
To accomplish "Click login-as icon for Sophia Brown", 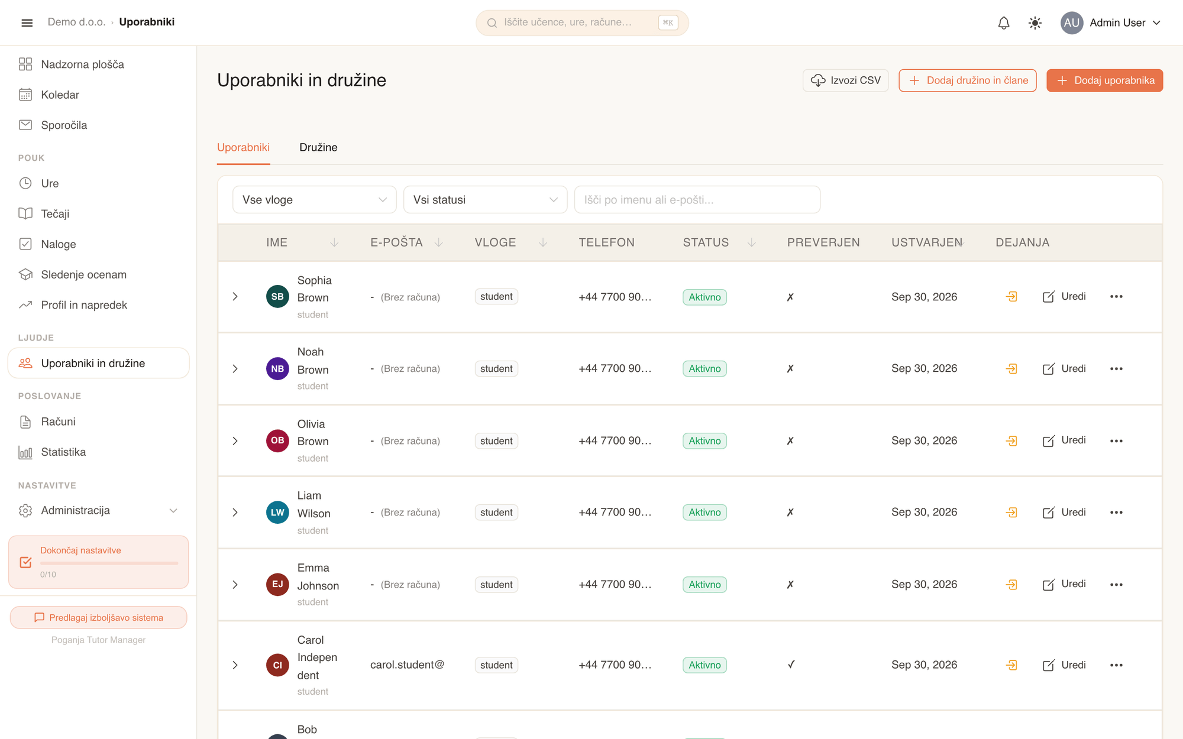I will 1012,297.
